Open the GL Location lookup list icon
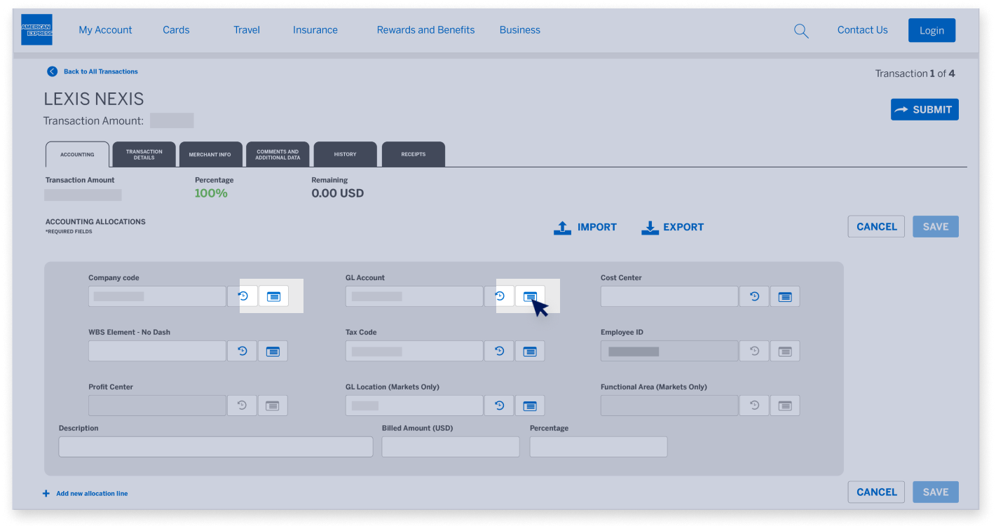 click(x=530, y=406)
